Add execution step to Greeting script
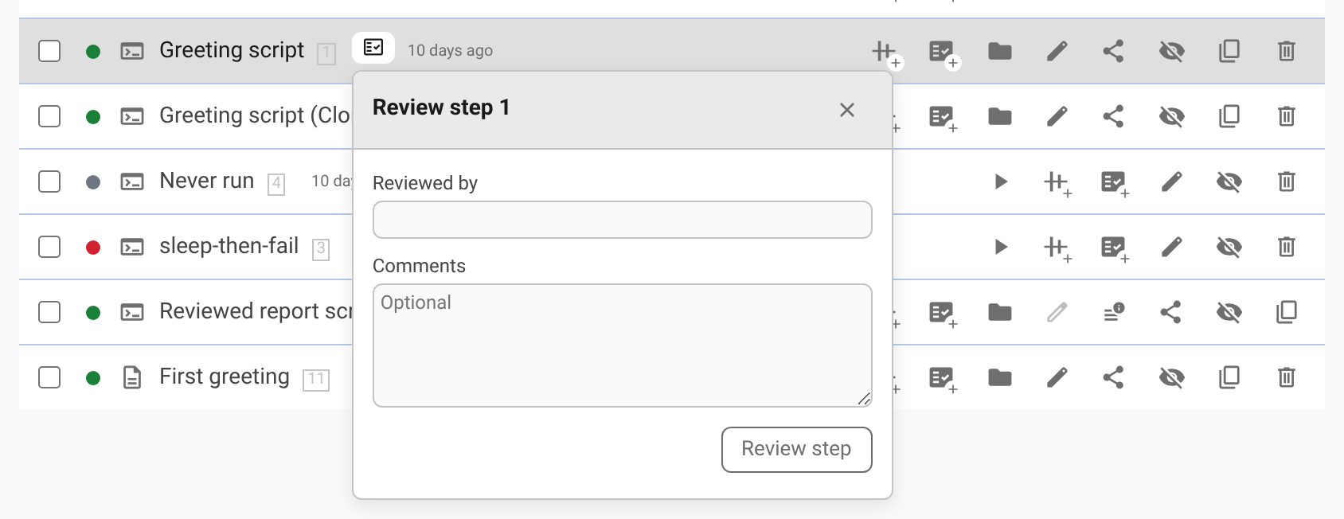Image resolution: width=1344 pixels, height=519 pixels. point(886,53)
